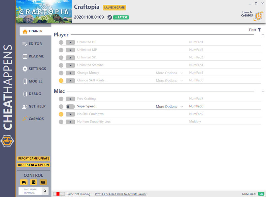
Task: Activate Change Money cheat button
Action: pyautogui.click(x=70, y=73)
